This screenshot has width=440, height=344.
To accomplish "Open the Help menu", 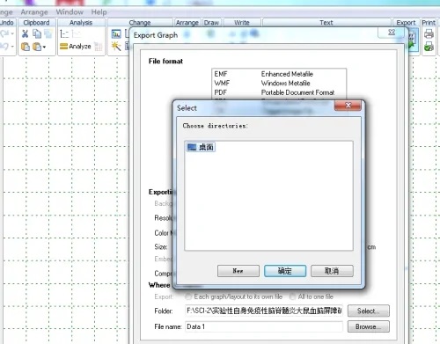I will (99, 12).
